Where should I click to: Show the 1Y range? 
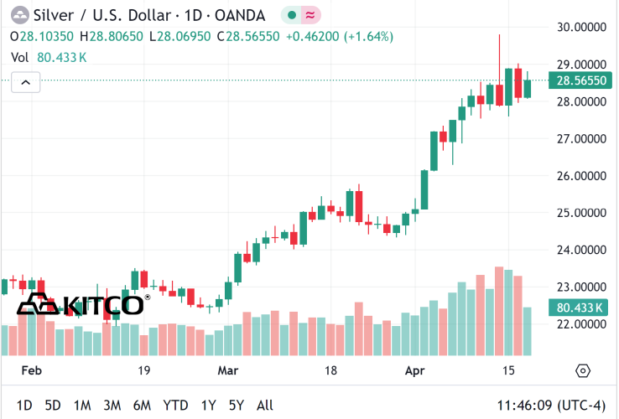point(209,406)
